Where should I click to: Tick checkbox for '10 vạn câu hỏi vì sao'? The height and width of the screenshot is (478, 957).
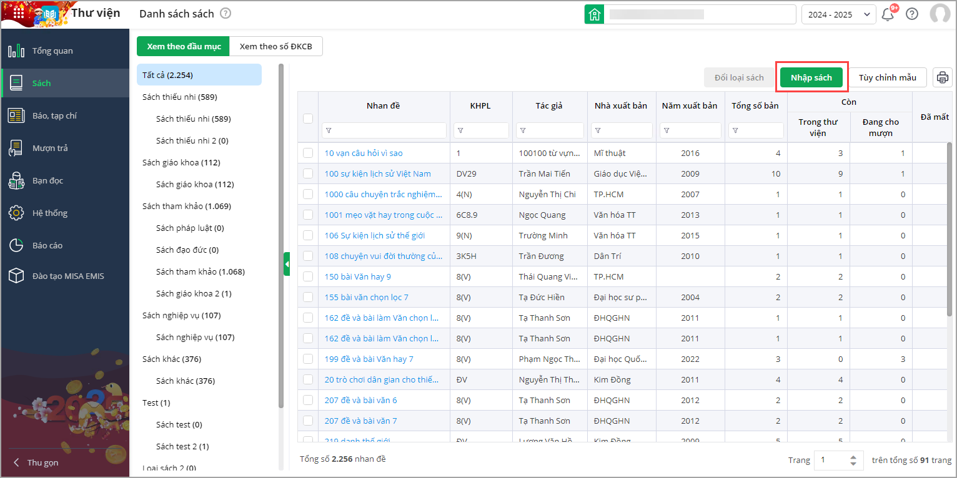[307, 153]
